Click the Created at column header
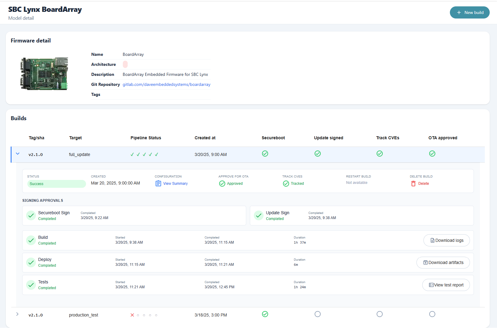 pos(205,138)
